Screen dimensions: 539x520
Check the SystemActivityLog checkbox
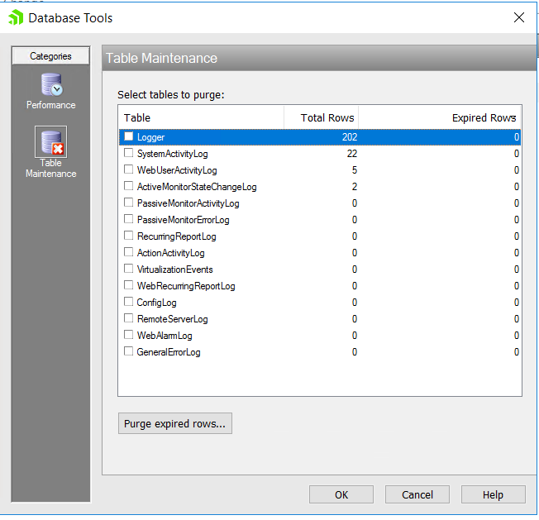tap(129, 153)
